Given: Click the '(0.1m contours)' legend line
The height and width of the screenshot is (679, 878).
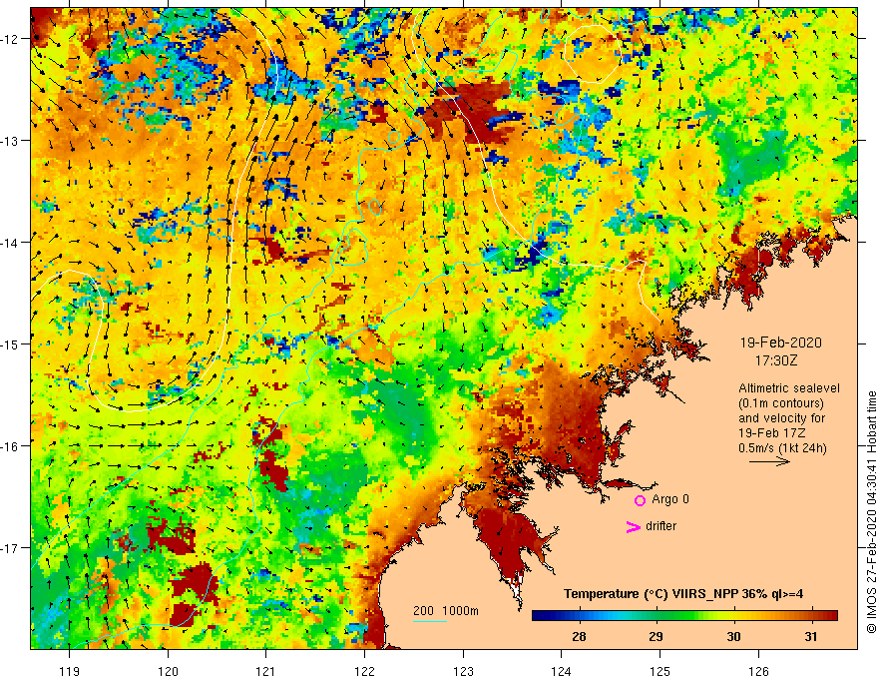Looking at the screenshot, I should click(x=781, y=403).
